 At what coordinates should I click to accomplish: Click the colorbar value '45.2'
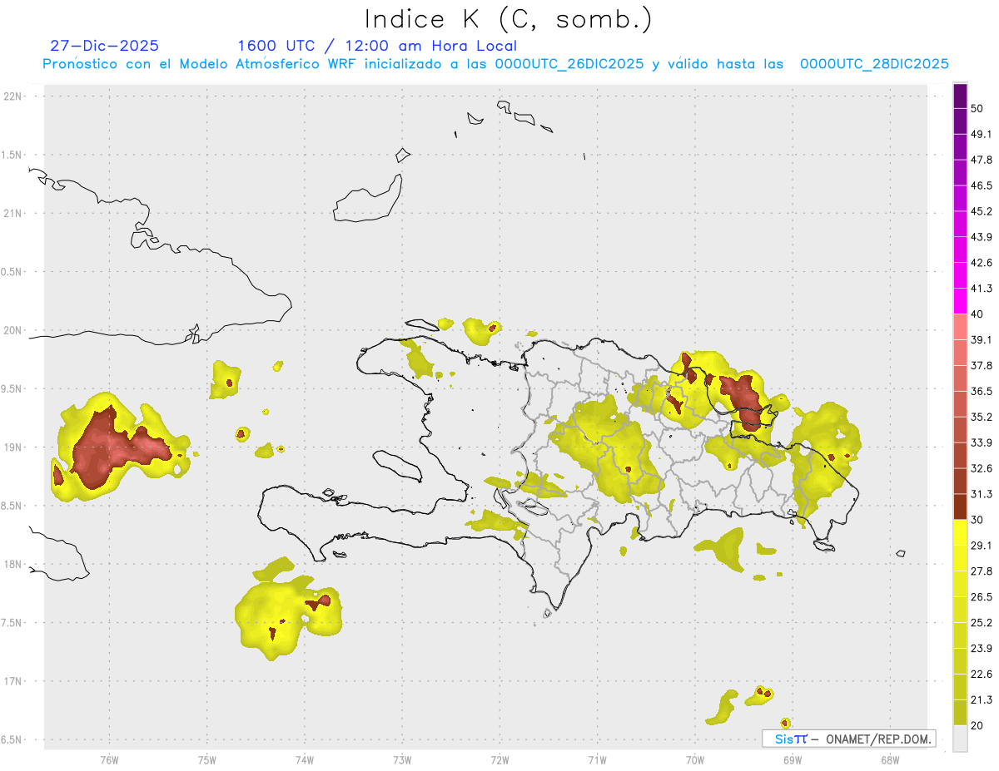[981, 211]
